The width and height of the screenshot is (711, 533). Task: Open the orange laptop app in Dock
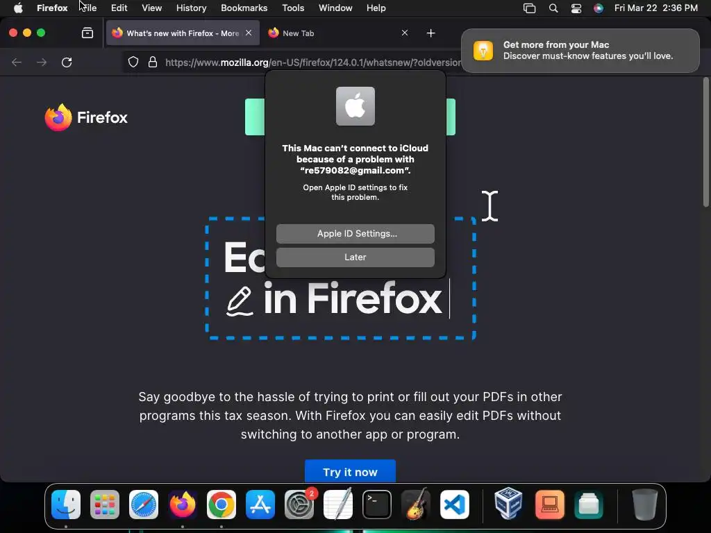tap(550, 505)
